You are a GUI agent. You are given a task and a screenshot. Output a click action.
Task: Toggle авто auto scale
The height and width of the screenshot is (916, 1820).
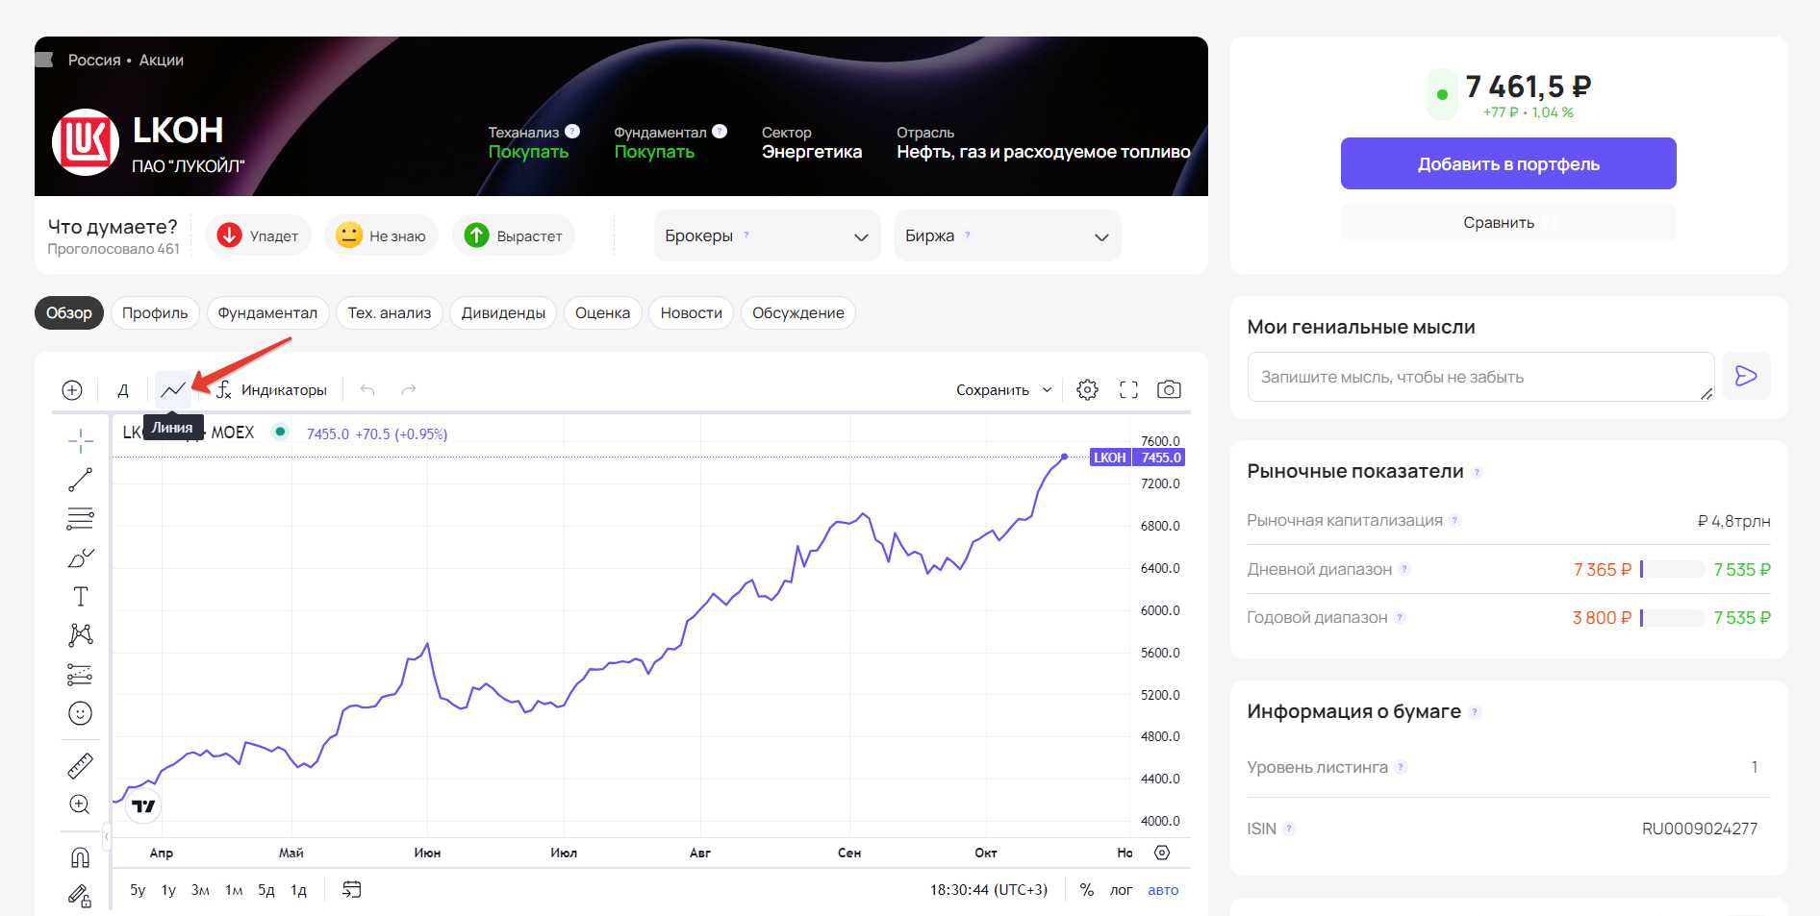click(x=1163, y=890)
